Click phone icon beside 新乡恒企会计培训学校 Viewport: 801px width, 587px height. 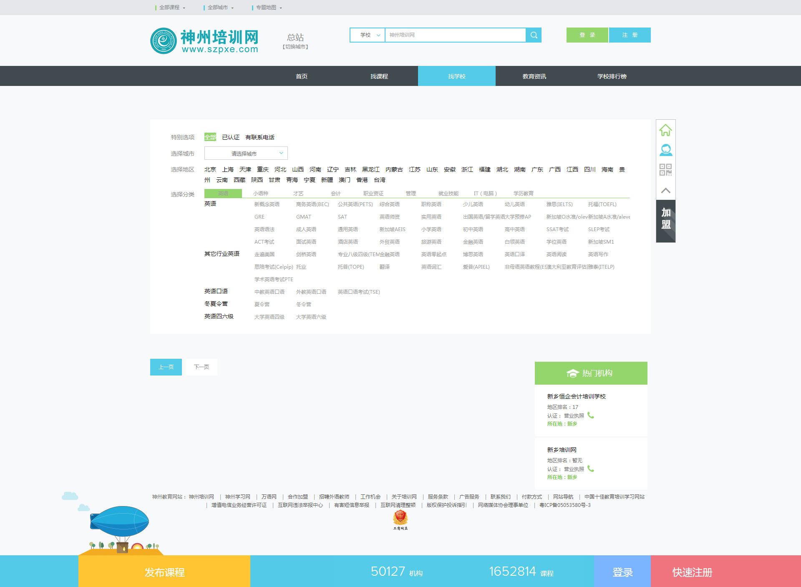(x=591, y=415)
